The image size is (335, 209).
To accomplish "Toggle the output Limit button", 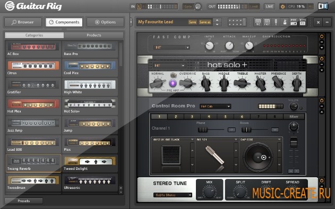I will click(x=254, y=6).
